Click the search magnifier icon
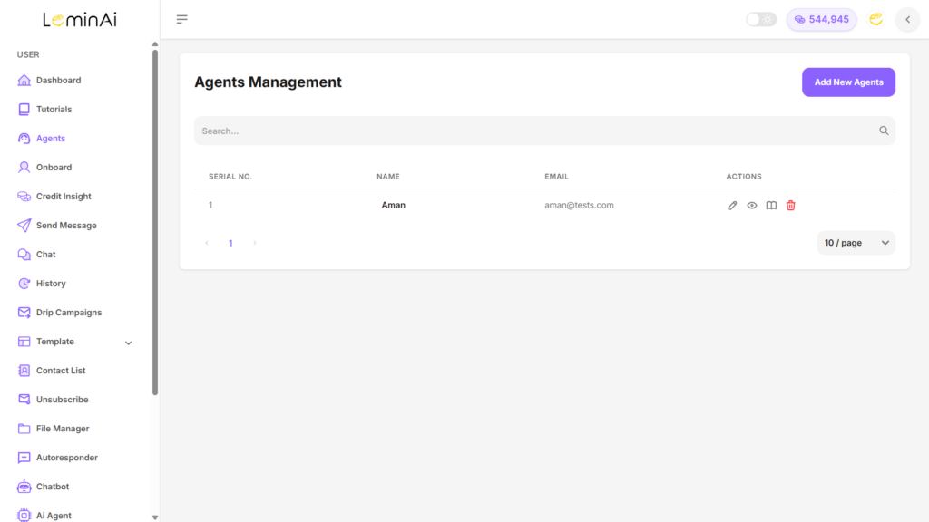The image size is (929, 522). [884, 130]
